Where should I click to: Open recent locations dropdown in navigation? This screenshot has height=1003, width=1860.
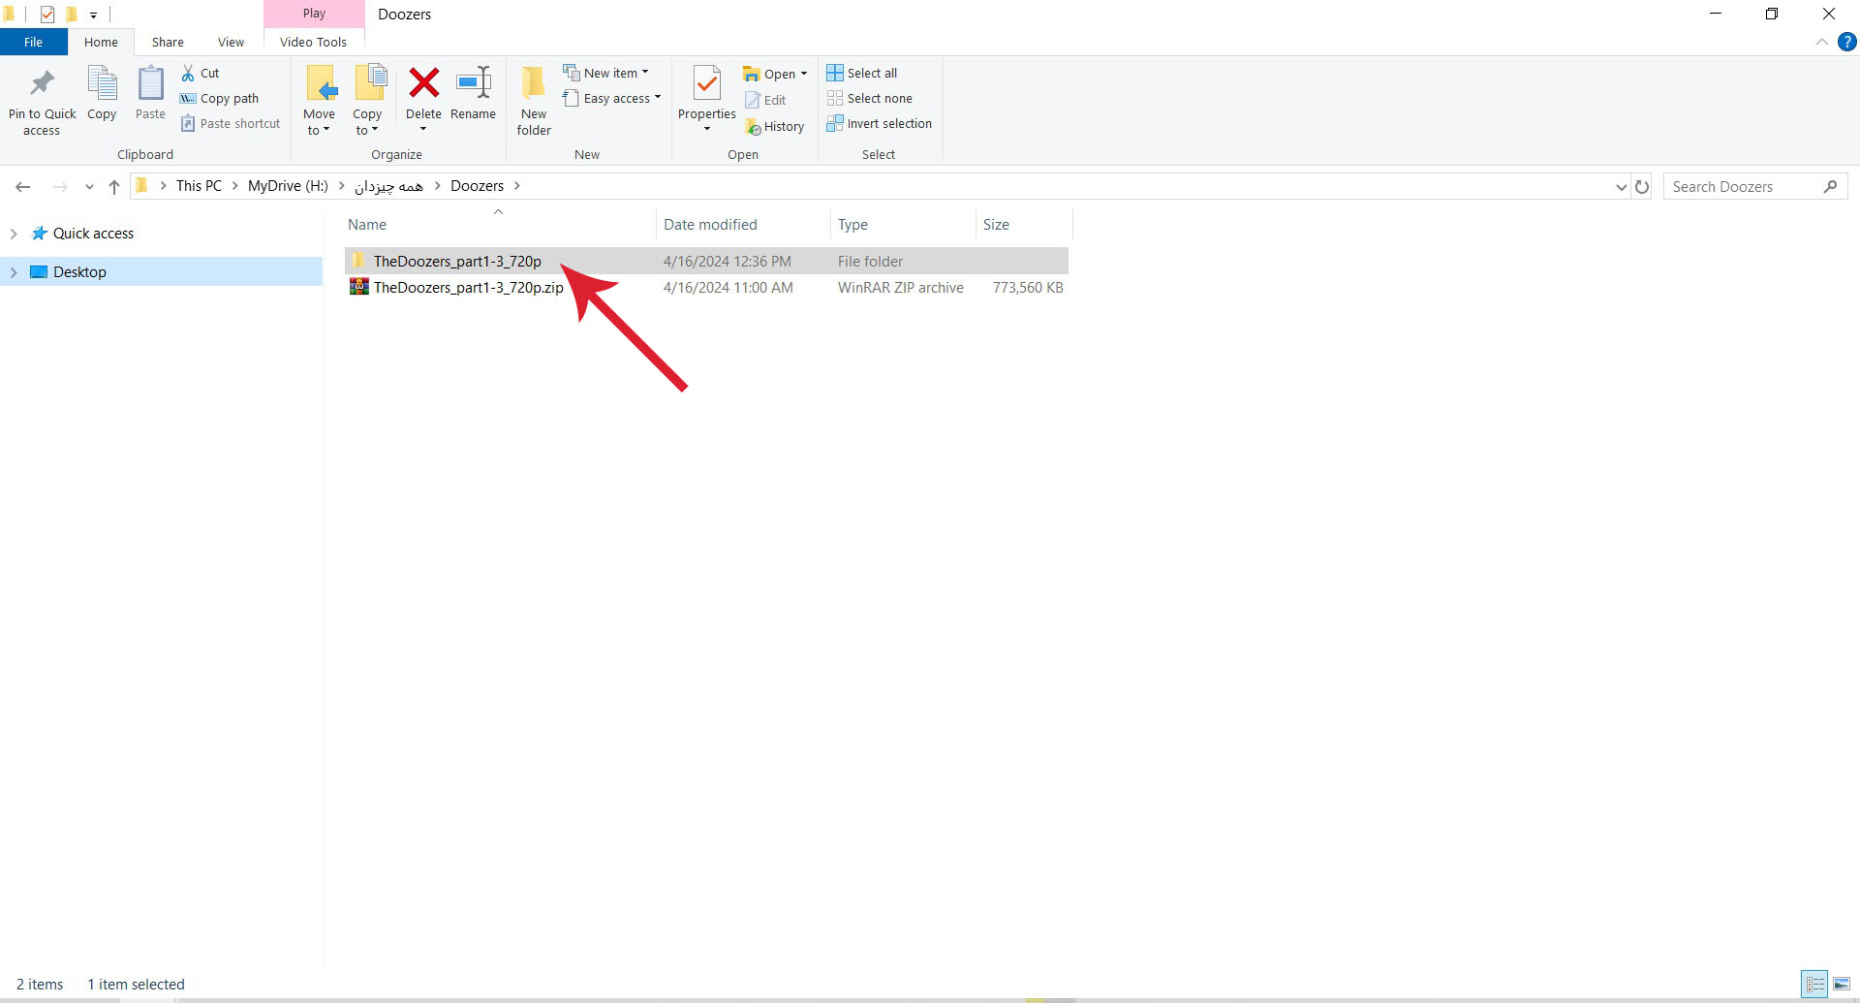point(89,186)
